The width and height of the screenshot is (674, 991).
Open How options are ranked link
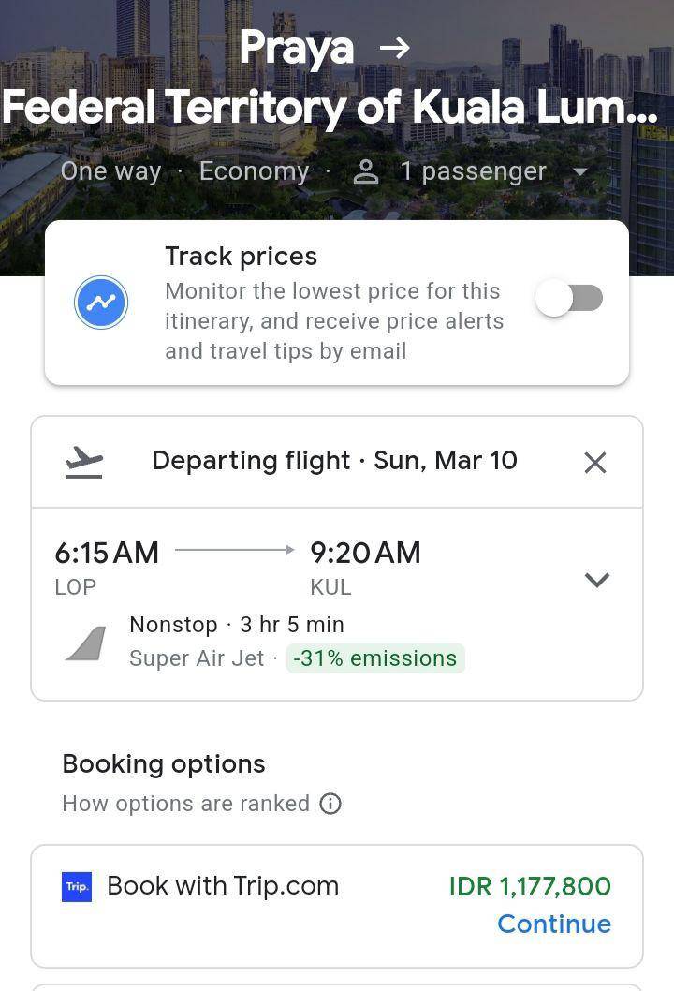pyautogui.click(x=185, y=804)
